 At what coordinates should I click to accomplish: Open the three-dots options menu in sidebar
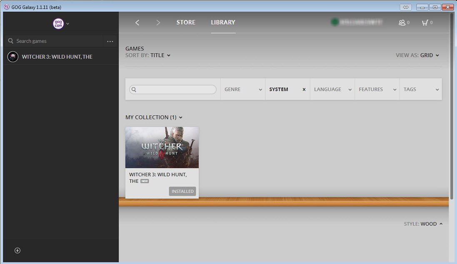[x=110, y=41]
